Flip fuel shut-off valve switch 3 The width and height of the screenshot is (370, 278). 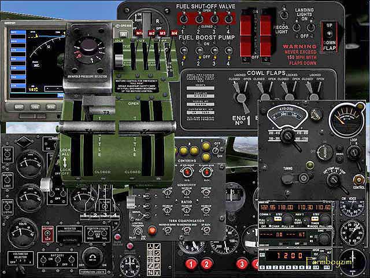tap(214, 19)
